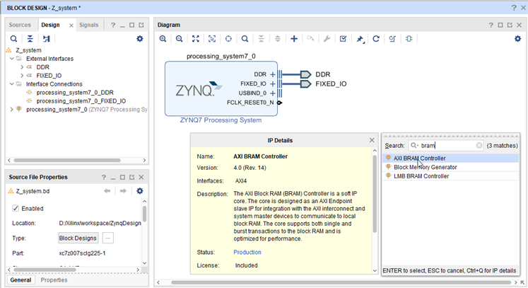Switch to the Sources tab

click(x=20, y=25)
